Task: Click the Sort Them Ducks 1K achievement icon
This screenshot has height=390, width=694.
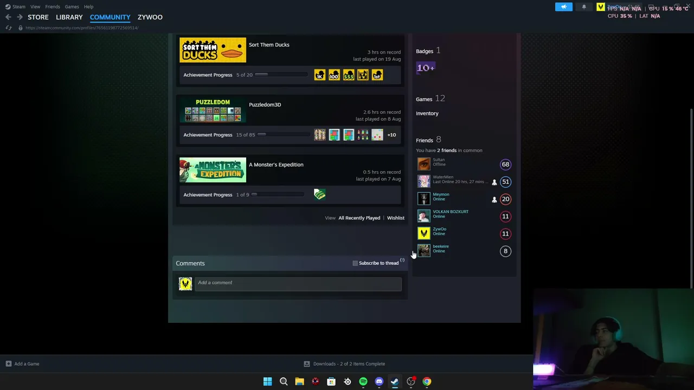Action: pos(320,75)
